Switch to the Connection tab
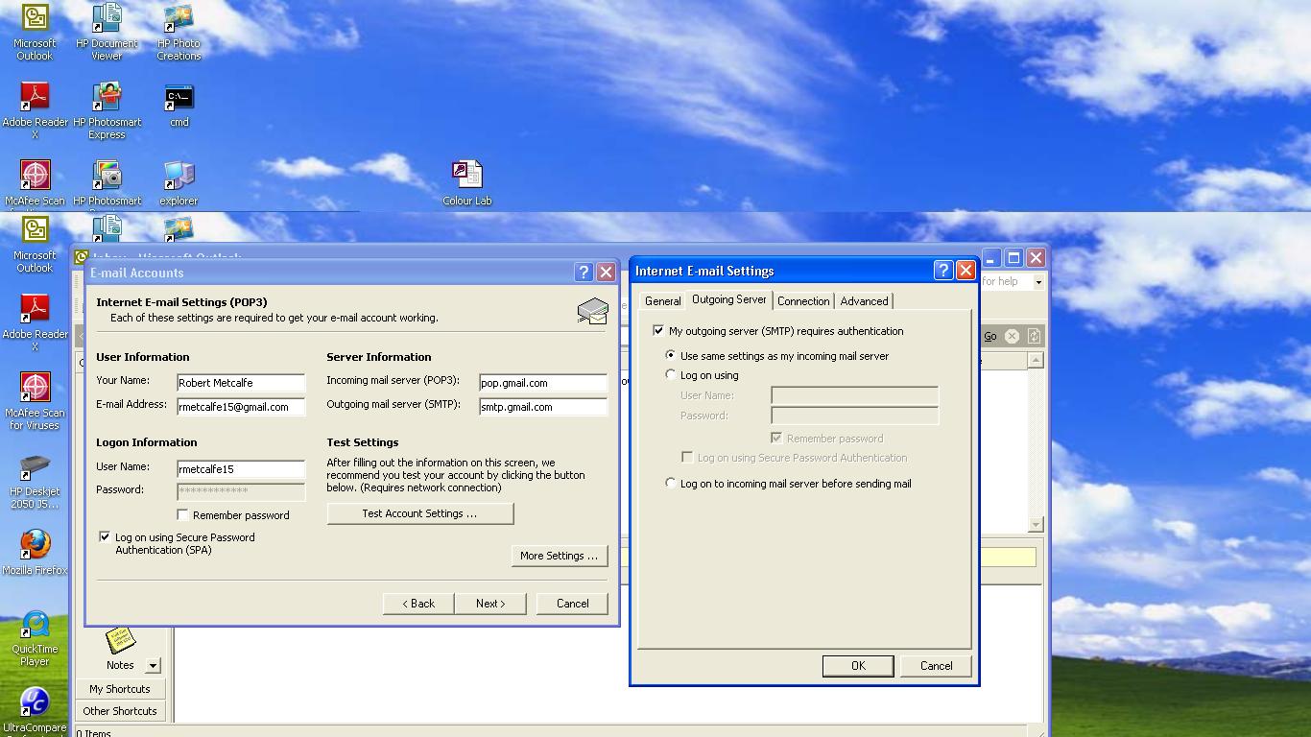 point(803,301)
